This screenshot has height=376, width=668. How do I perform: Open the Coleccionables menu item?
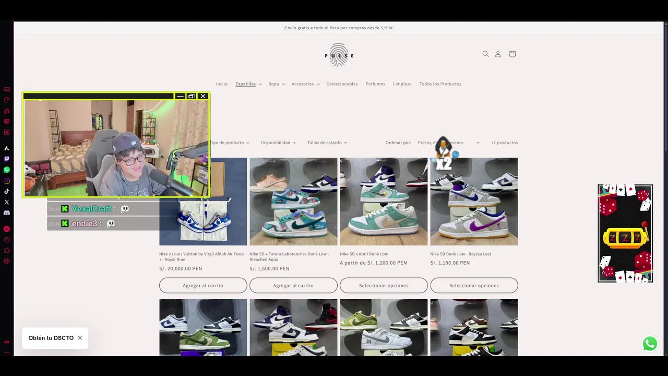342,84
